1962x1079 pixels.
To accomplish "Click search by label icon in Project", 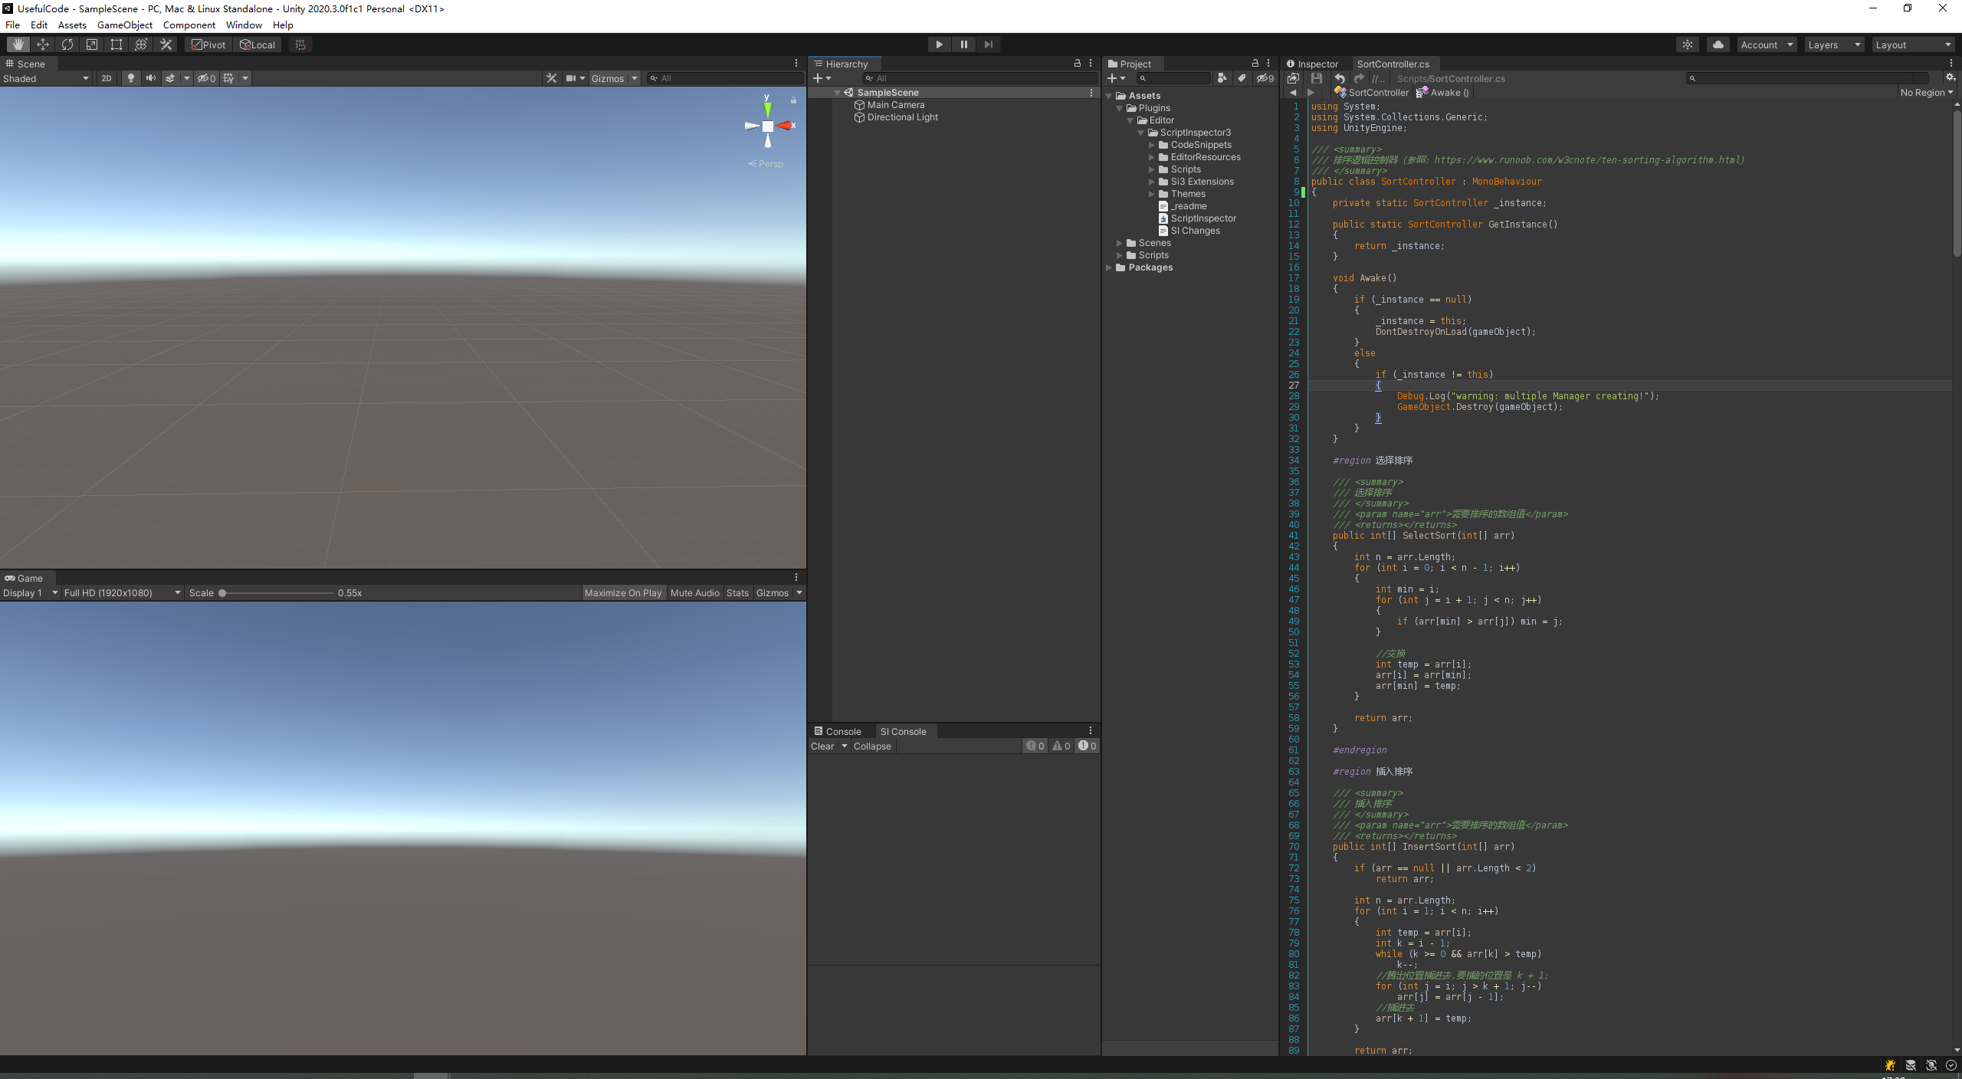I will coord(1242,78).
